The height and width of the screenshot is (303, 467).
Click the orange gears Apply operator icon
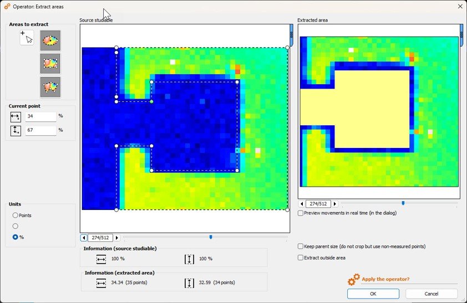pos(354,280)
